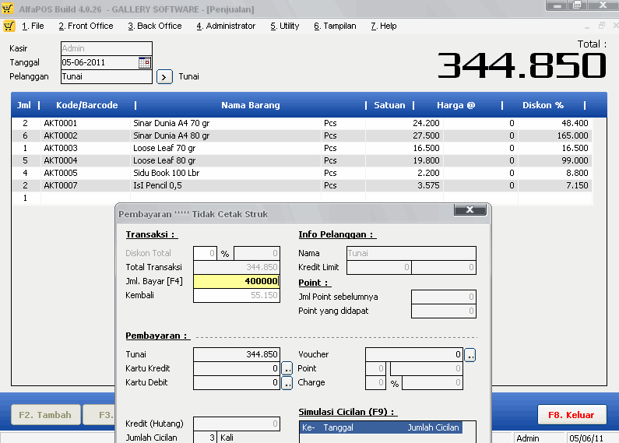
Task: Click the Kredit (Hutang) field
Action: tap(237, 424)
